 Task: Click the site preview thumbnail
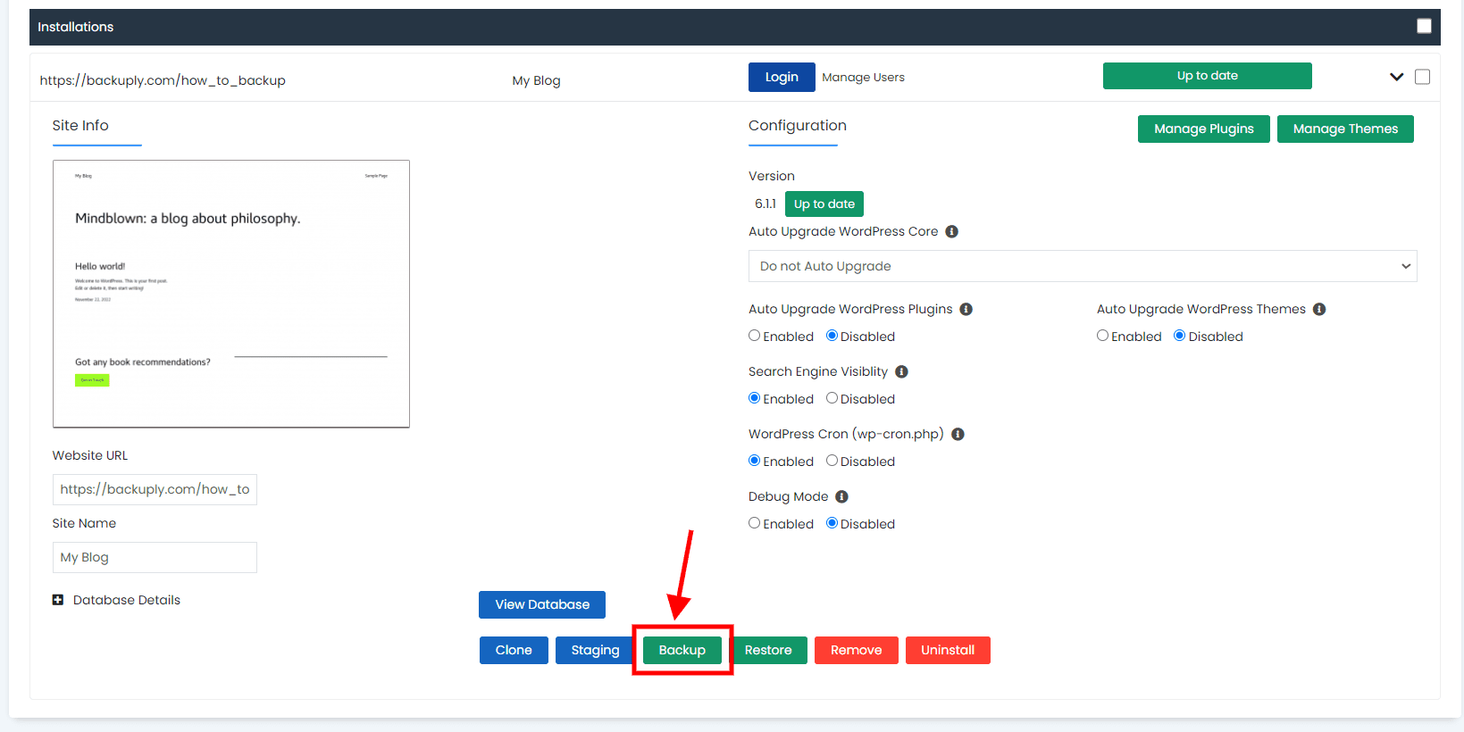(x=231, y=294)
